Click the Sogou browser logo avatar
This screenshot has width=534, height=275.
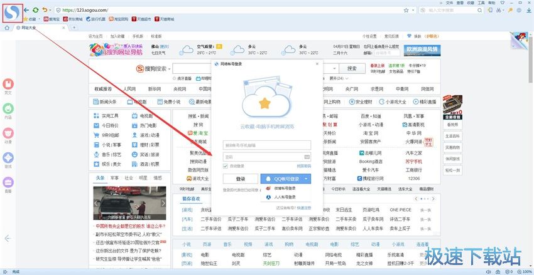(13, 13)
